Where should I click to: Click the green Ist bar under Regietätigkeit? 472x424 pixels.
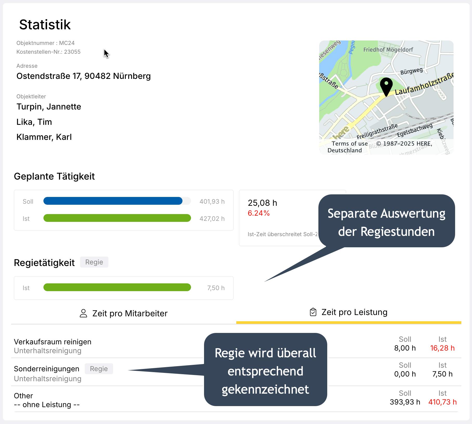pos(117,288)
